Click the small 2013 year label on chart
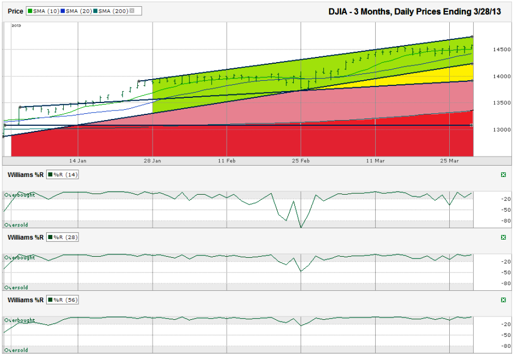Screen dimensions: 513x354 [x=16, y=26]
